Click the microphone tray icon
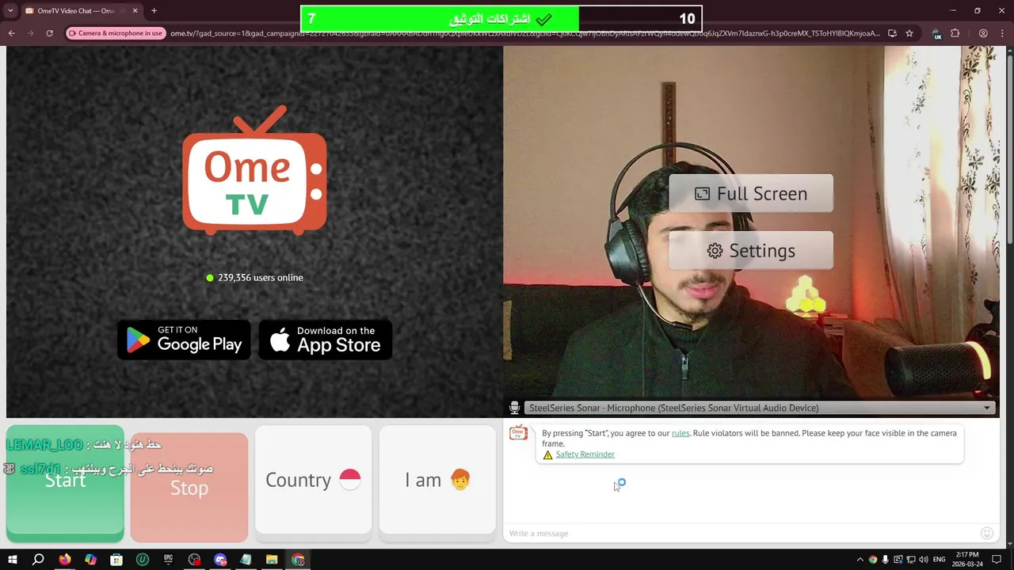 (886, 560)
